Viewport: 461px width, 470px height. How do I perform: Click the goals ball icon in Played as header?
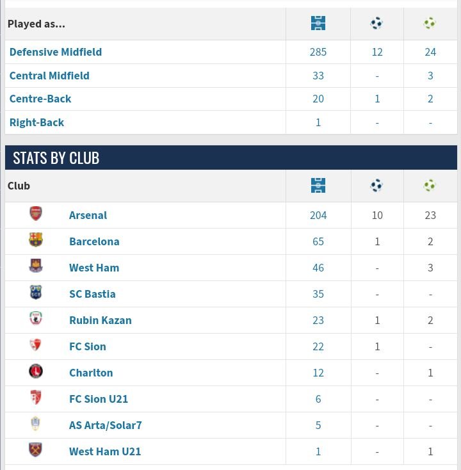click(376, 24)
